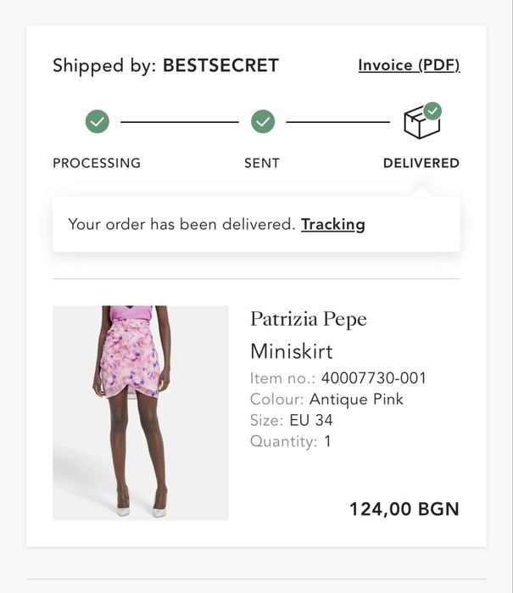Open the Invoice (PDF) link
Viewport: 513px width, 593px height.
pyautogui.click(x=409, y=65)
